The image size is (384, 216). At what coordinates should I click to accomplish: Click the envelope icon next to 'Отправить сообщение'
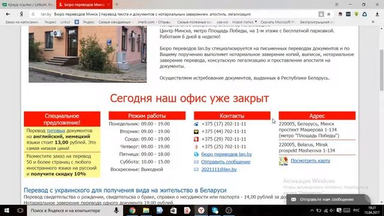point(196,162)
